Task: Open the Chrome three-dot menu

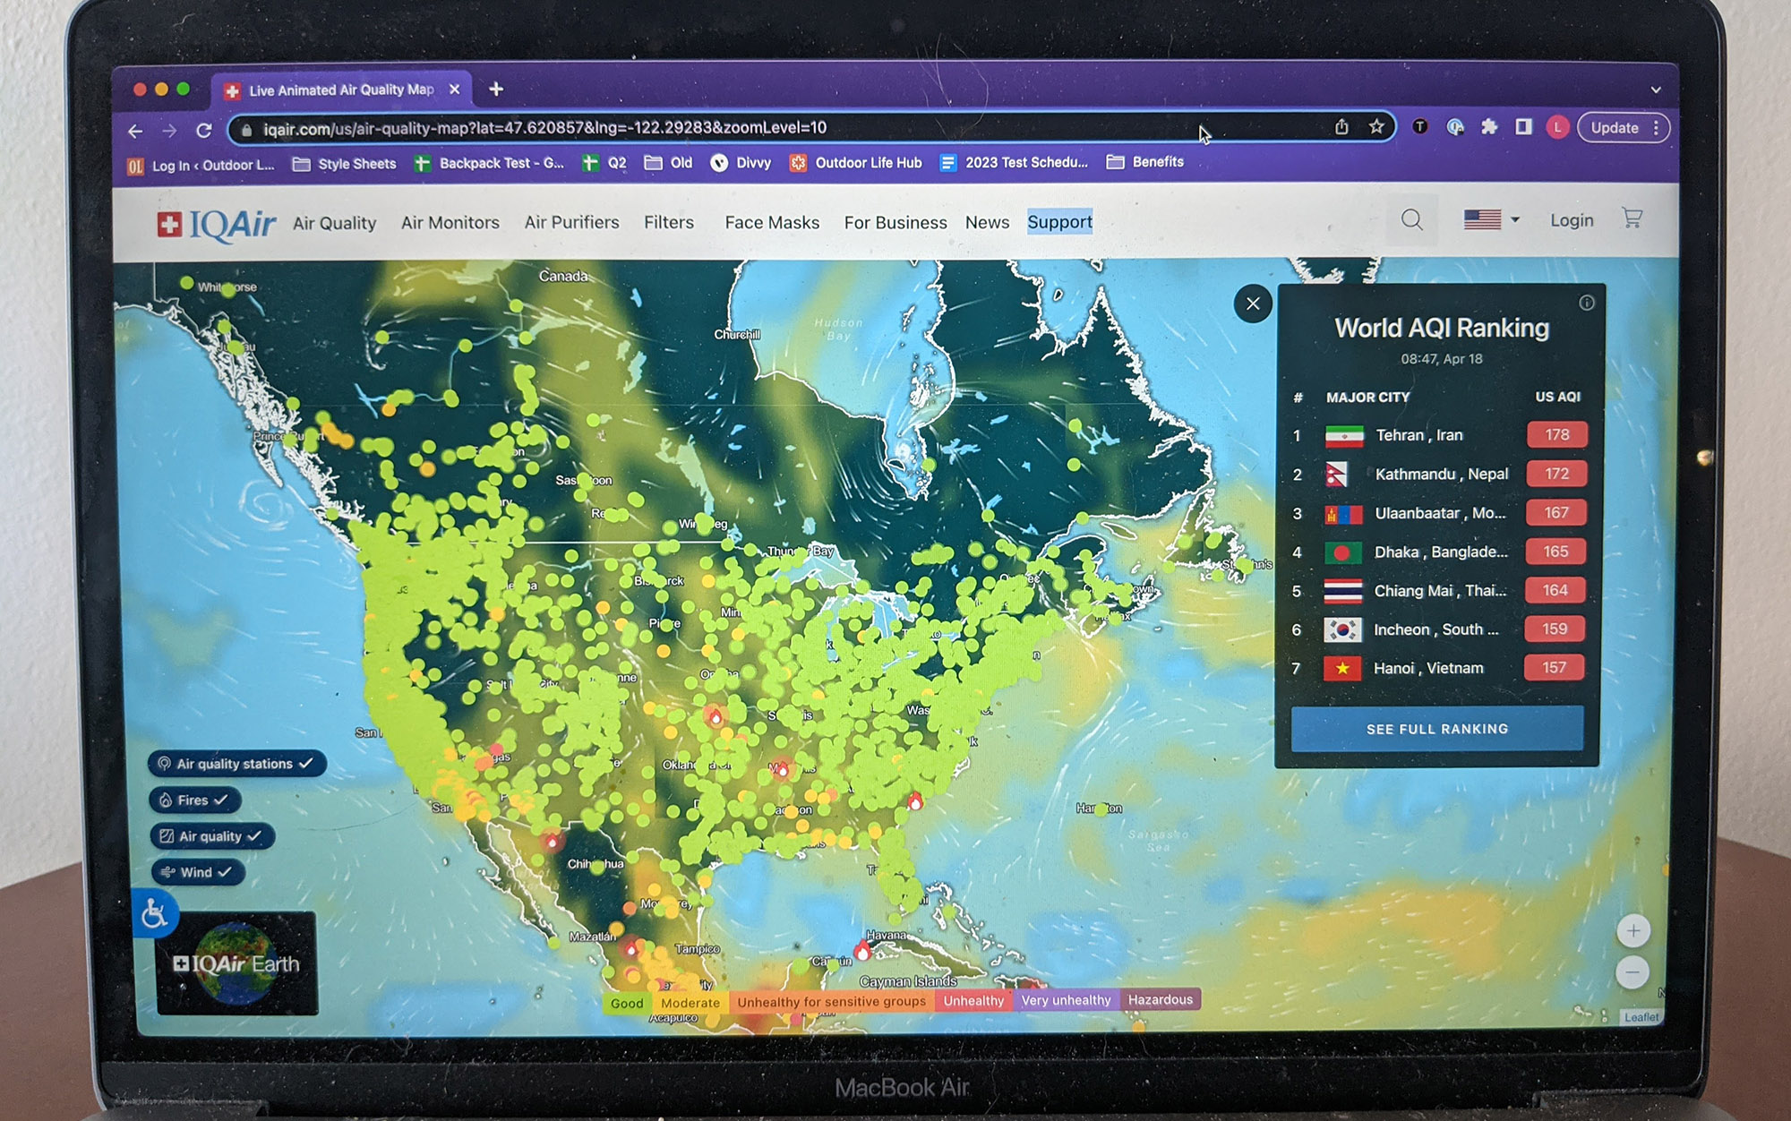Action: [x=1657, y=127]
